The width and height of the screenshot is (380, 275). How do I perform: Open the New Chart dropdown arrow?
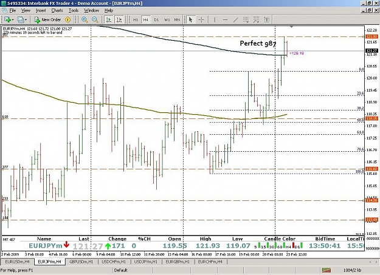coord(13,20)
